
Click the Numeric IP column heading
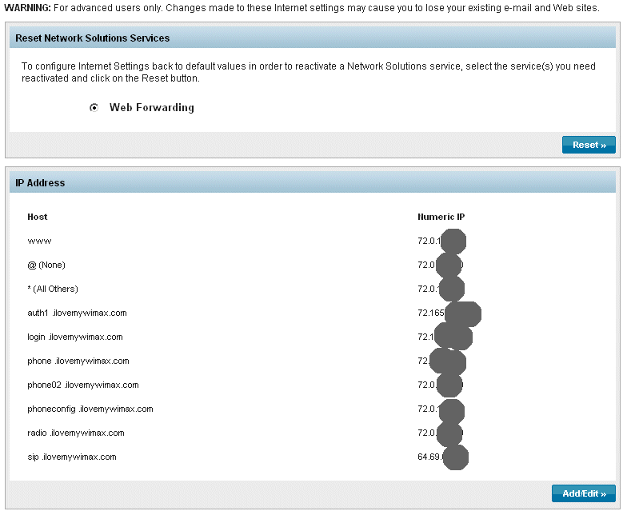(x=441, y=217)
